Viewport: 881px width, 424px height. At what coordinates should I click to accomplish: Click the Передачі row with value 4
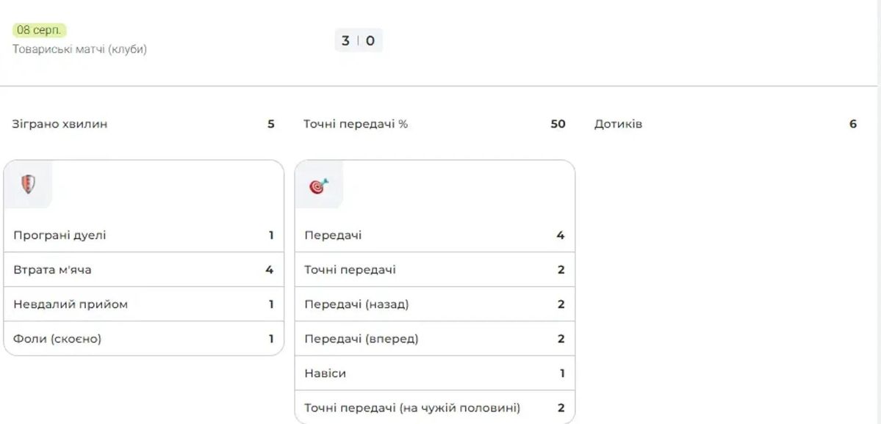[435, 235]
